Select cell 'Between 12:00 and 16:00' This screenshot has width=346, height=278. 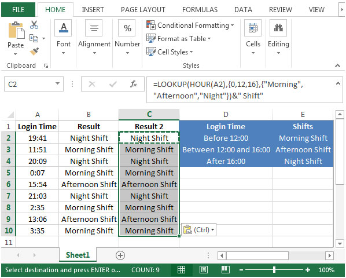[226, 149]
